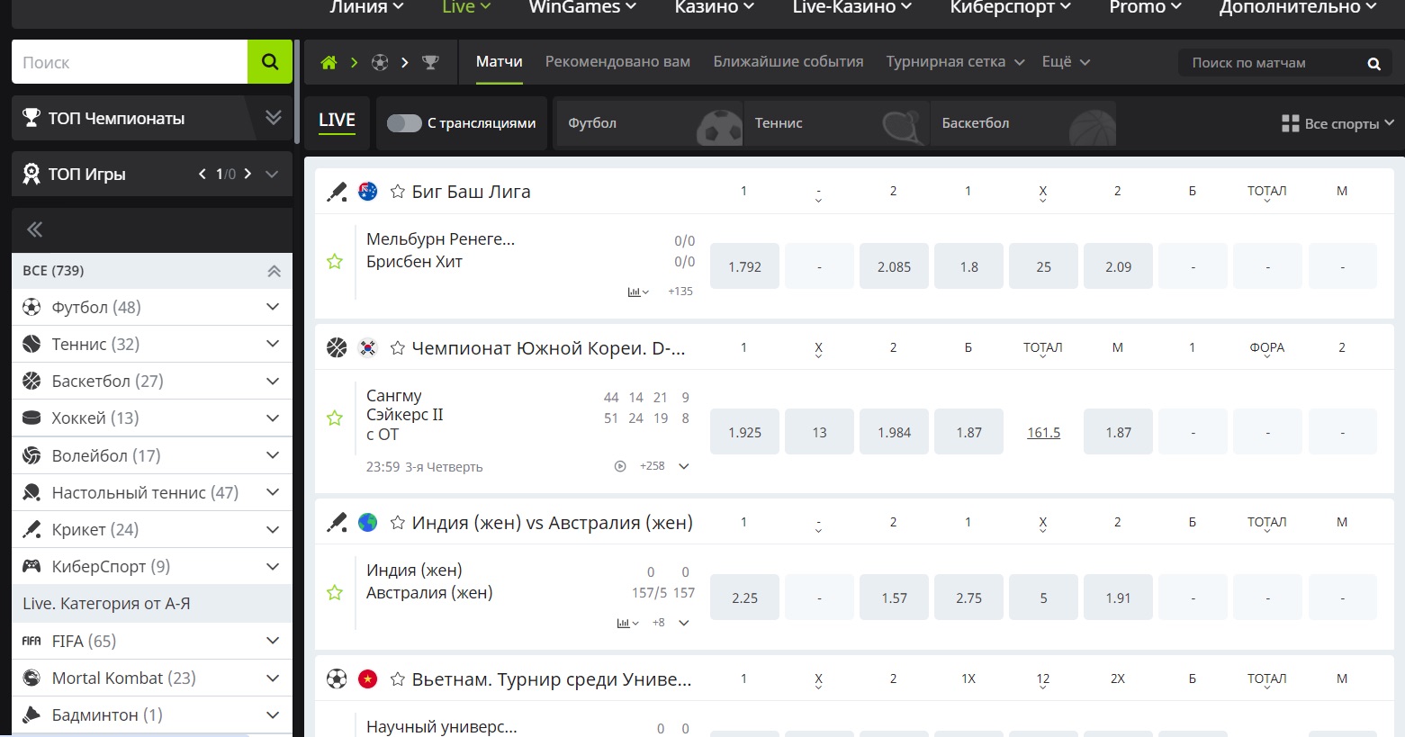This screenshot has width=1405, height=737.
Task: Click the match search magnifier icon
Action: 1373,63
